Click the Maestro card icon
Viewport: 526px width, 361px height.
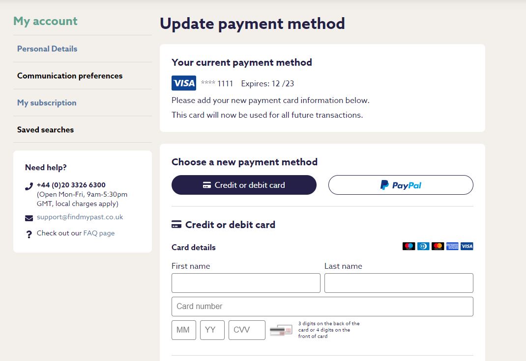[x=409, y=246]
